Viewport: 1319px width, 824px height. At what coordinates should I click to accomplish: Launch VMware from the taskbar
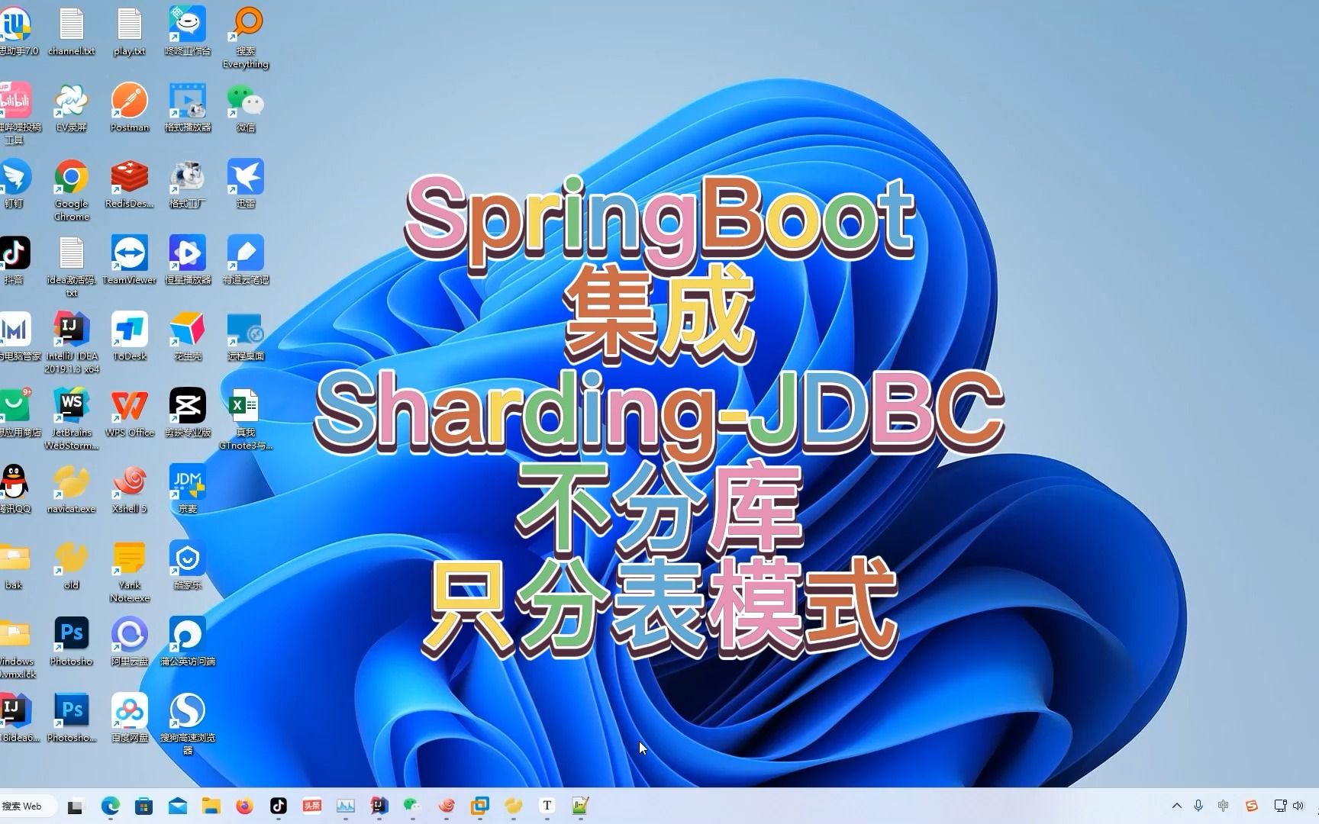click(479, 806)
